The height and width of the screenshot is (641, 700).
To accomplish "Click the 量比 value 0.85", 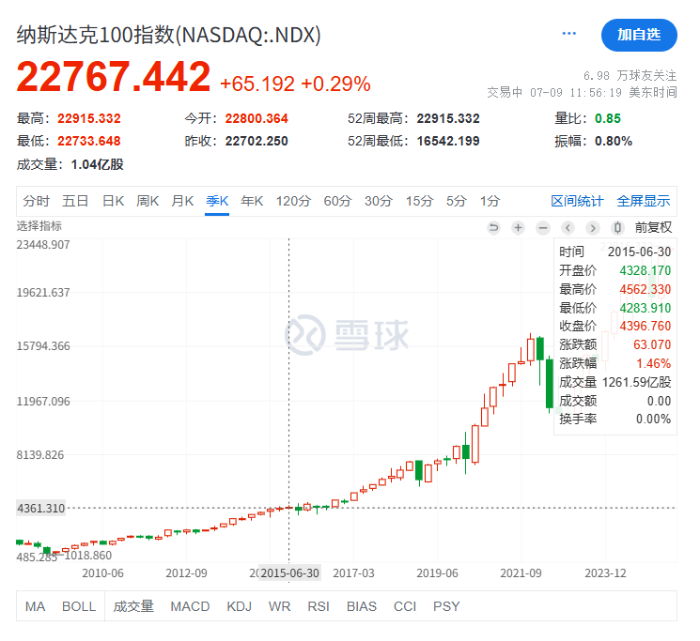I will point(608,118).
